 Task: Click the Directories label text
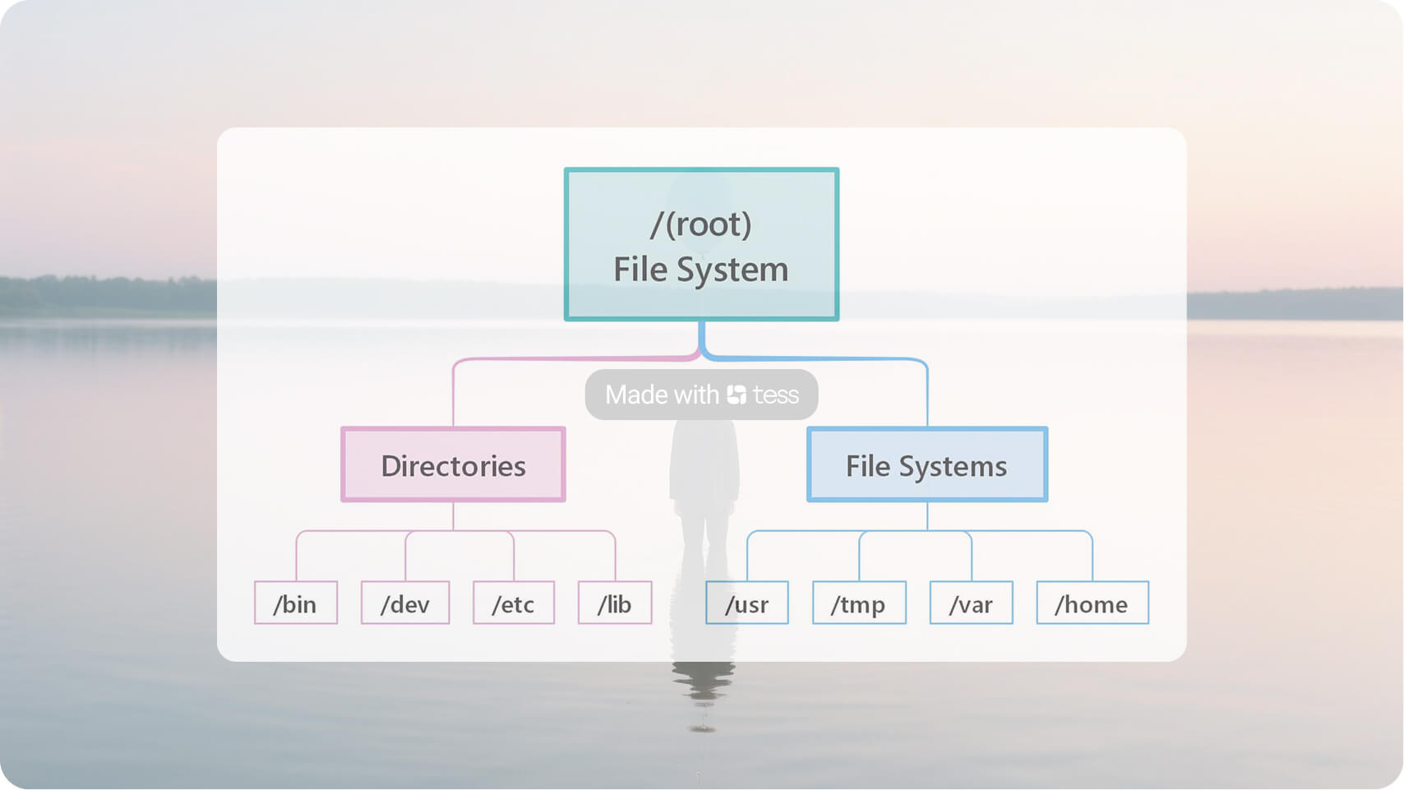(x=453, y=466)
